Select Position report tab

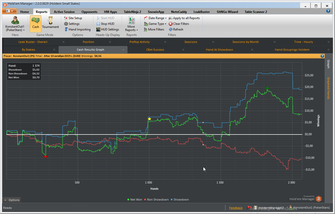pos(89,42)
